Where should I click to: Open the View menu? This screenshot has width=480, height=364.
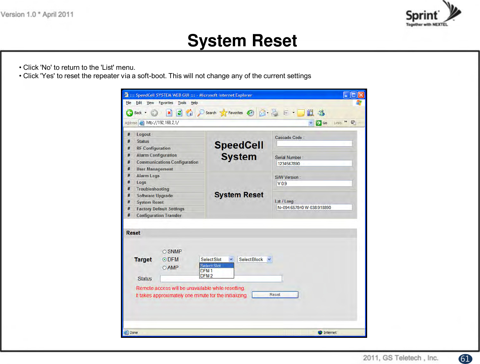(150, 103)
